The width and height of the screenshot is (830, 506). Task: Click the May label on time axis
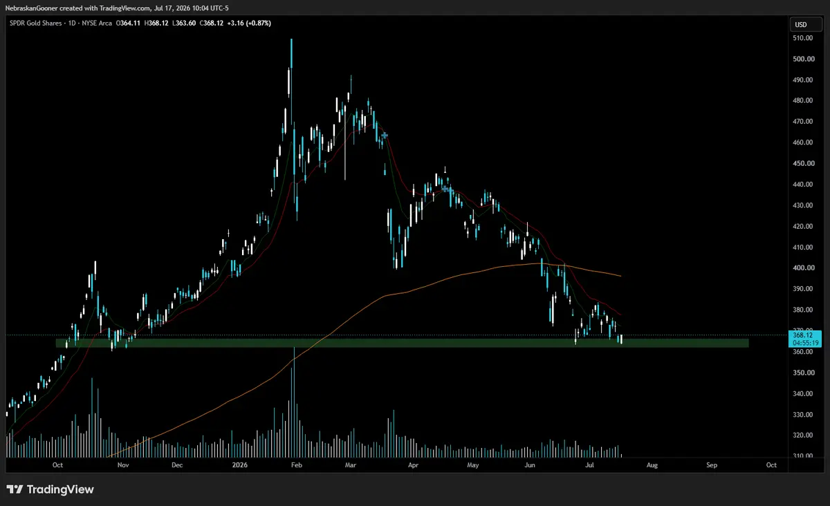click(473, 465)
